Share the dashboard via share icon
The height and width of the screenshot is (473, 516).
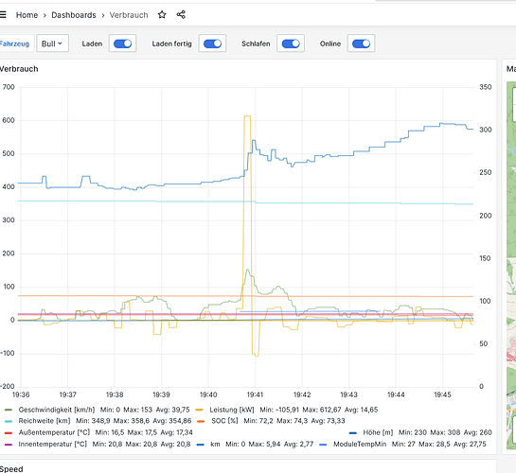(181, 15)
